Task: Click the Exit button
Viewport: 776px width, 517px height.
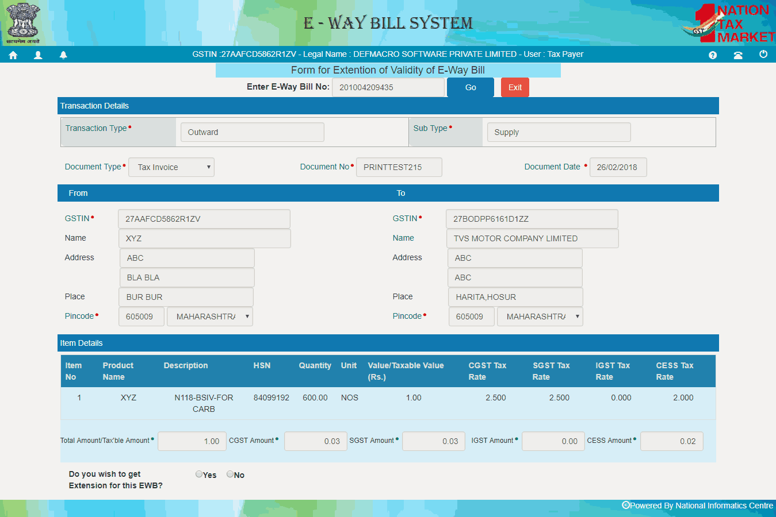Action: pyautogui.click(x=514, y=87)
